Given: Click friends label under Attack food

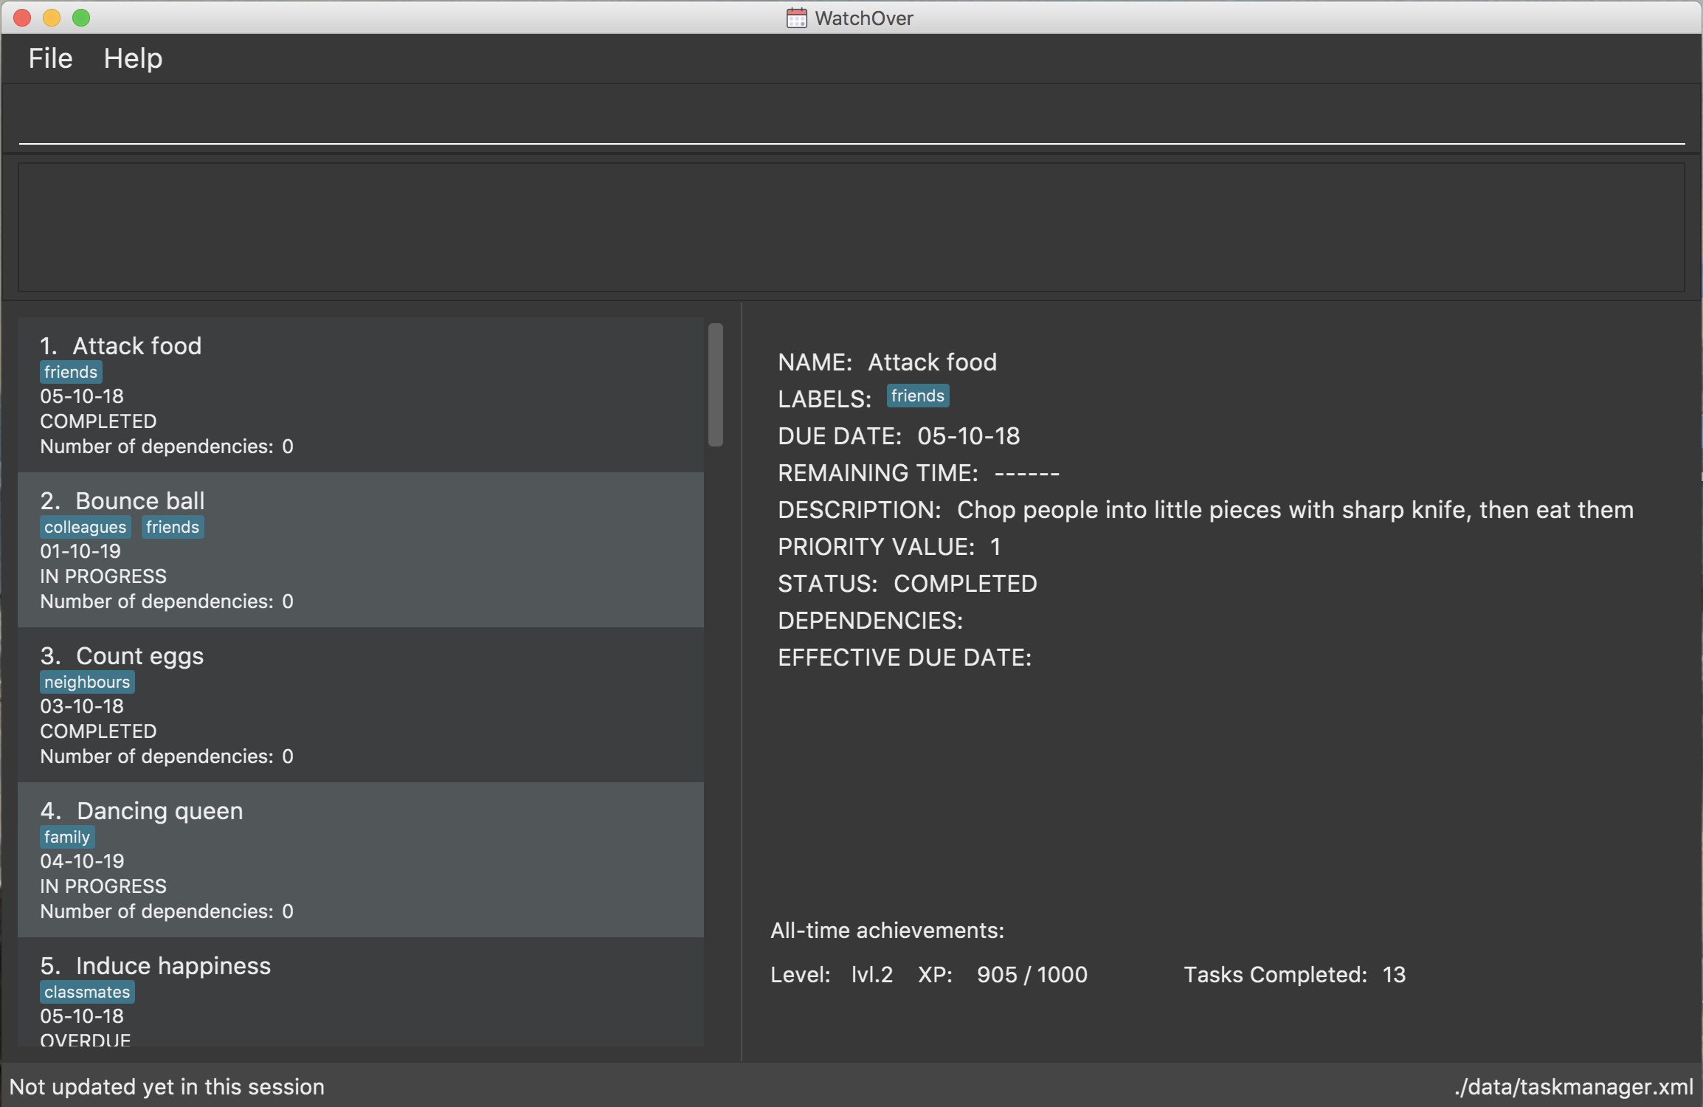Looking at the screenshot, I should (71, 372).
